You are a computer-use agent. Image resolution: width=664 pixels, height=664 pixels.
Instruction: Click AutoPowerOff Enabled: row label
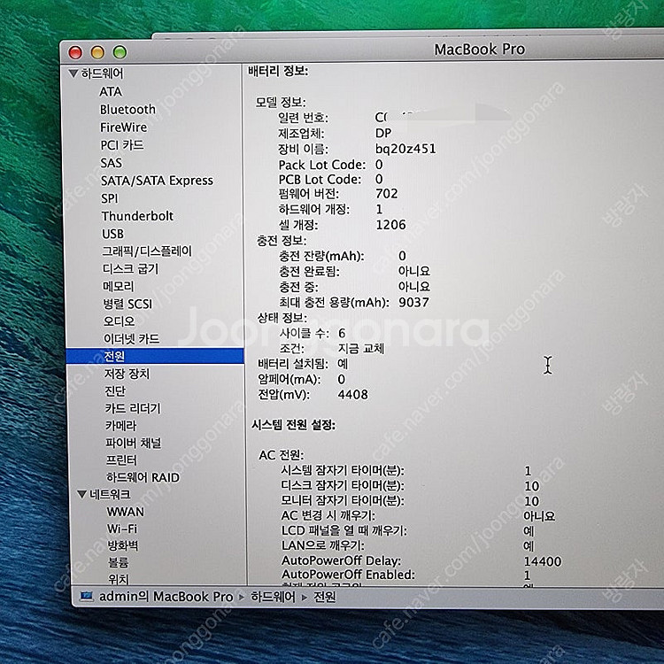pyautogui.click(x=349, y=575)
